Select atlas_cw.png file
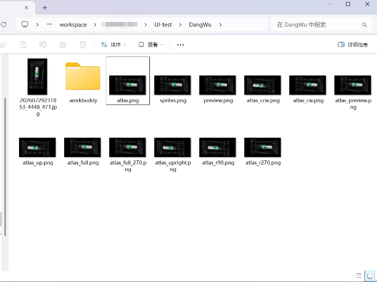The image size is (377, 282). point(308,89)
